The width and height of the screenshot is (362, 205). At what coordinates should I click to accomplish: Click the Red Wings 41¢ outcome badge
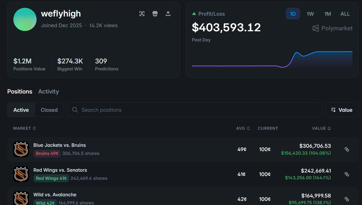tap(51, 179)
